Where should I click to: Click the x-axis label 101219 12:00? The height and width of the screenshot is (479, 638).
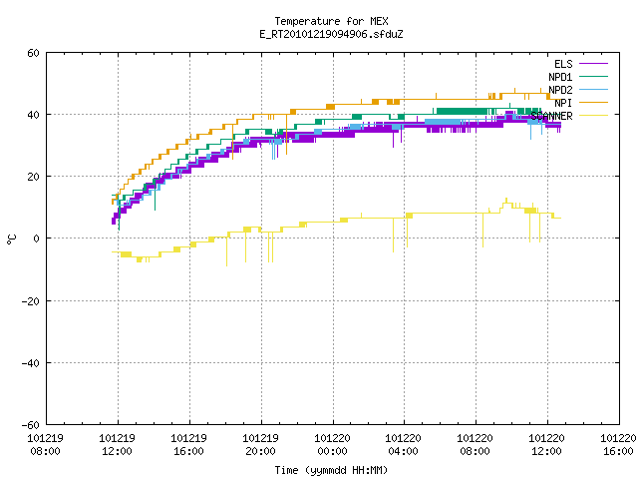118,445
